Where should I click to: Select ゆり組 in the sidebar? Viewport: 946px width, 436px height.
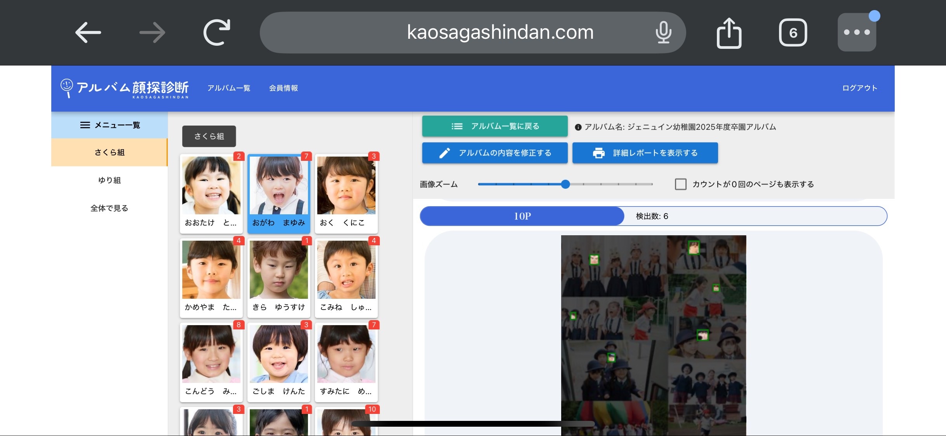pyautogui.click(x=110, y=180)
